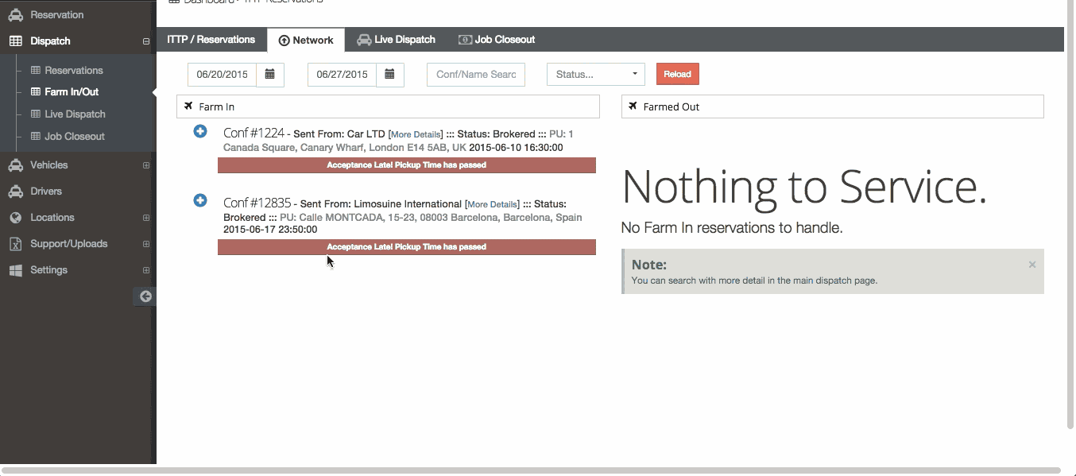
Task: Click More Details link for Conf #1224
Action: 415,134
